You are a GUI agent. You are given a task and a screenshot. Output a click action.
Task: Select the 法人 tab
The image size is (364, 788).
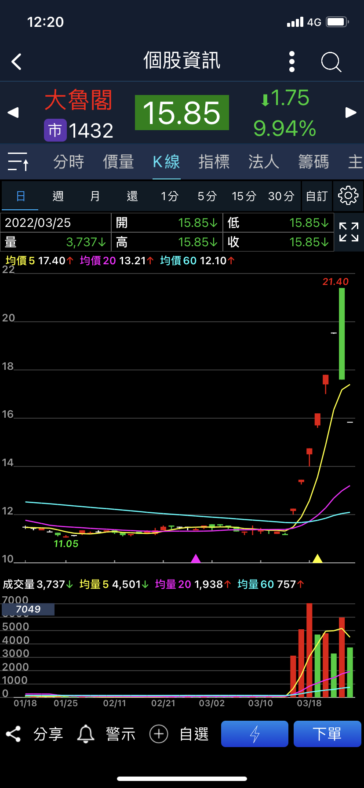[x=264, y=162]
